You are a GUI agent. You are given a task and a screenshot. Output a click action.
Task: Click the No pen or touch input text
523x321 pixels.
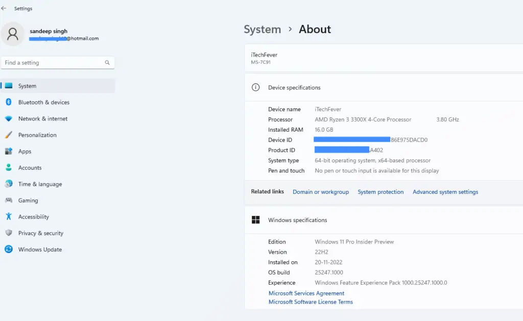(377, 170)
